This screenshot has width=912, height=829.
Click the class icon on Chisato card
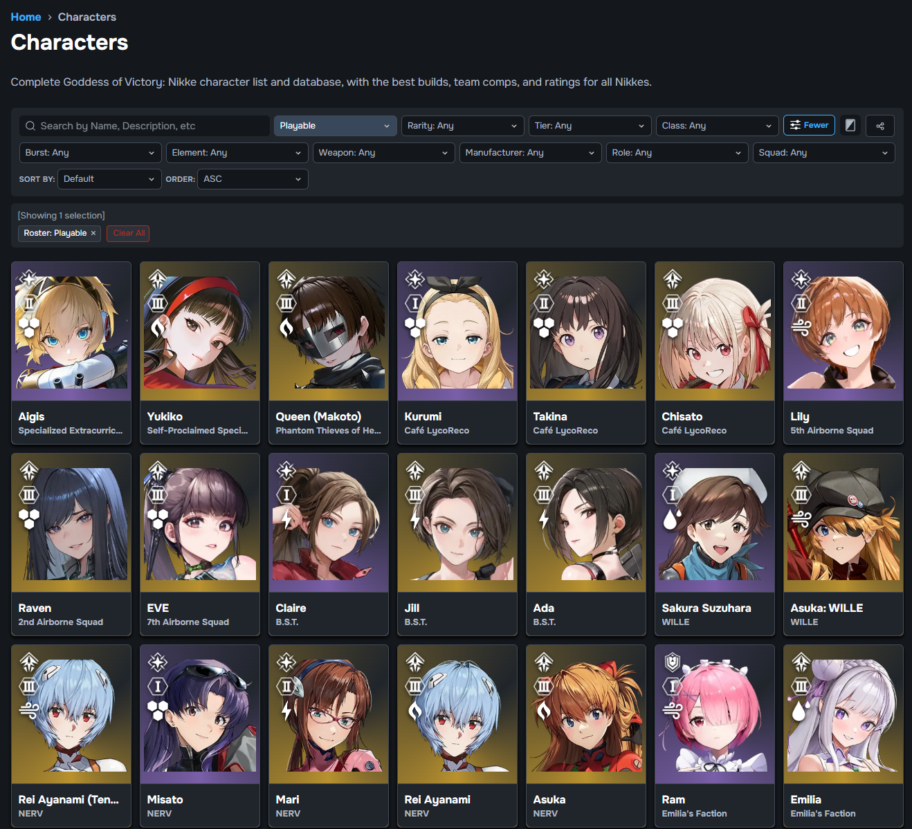673,279
